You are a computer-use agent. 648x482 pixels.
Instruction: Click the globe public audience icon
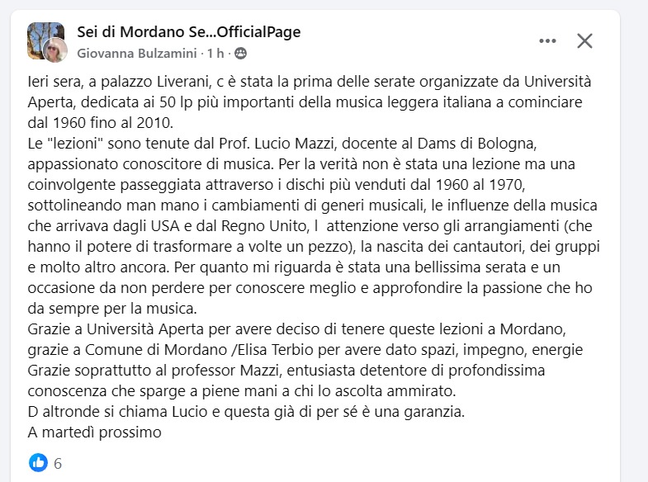pos(240,54)
